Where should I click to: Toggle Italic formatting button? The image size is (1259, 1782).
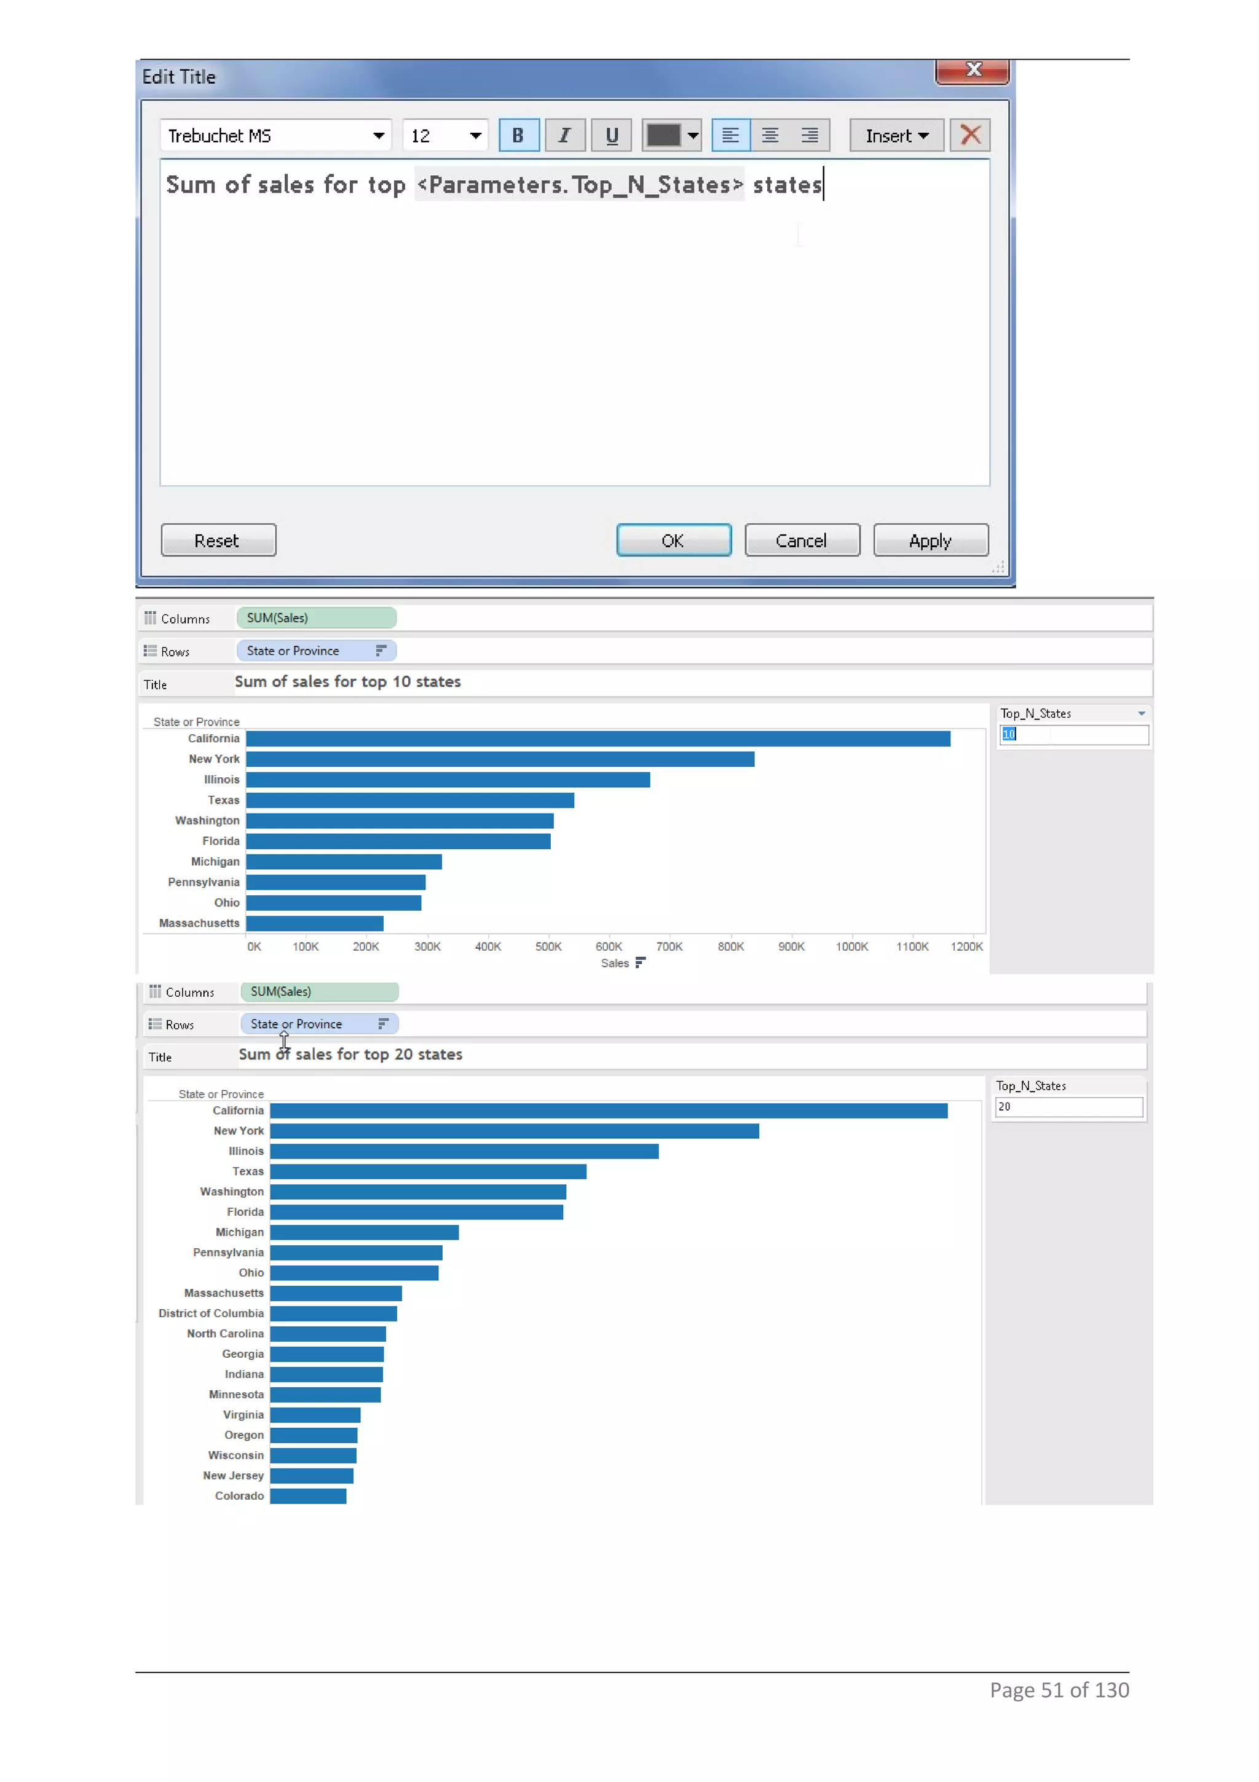pyautogui.click(x=565, y=136)
